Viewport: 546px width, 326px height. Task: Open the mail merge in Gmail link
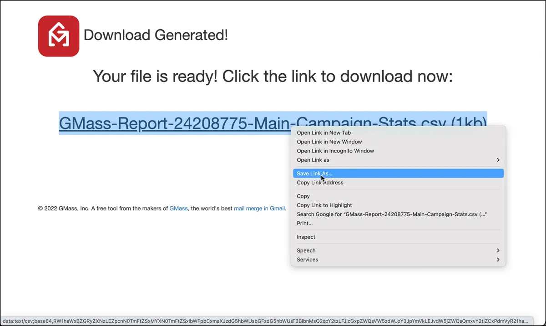coord(259,209)
